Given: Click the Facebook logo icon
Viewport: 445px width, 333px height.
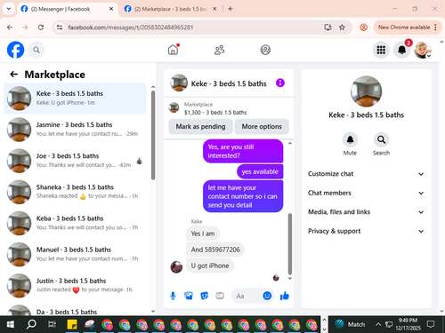Looking at the screenshot, I should (x=15, y=50).
